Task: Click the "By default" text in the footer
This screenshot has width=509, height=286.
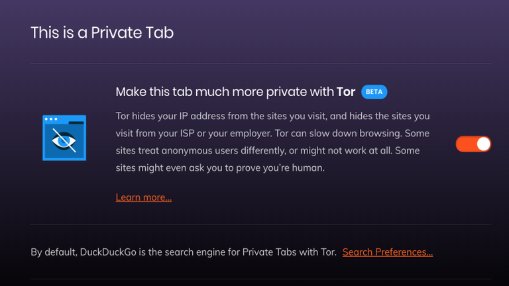Action: 53,252
